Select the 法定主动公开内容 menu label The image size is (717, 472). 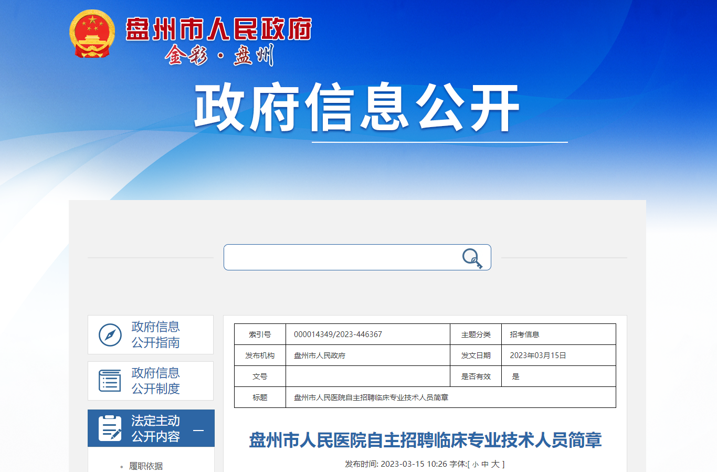pos(155,428)
